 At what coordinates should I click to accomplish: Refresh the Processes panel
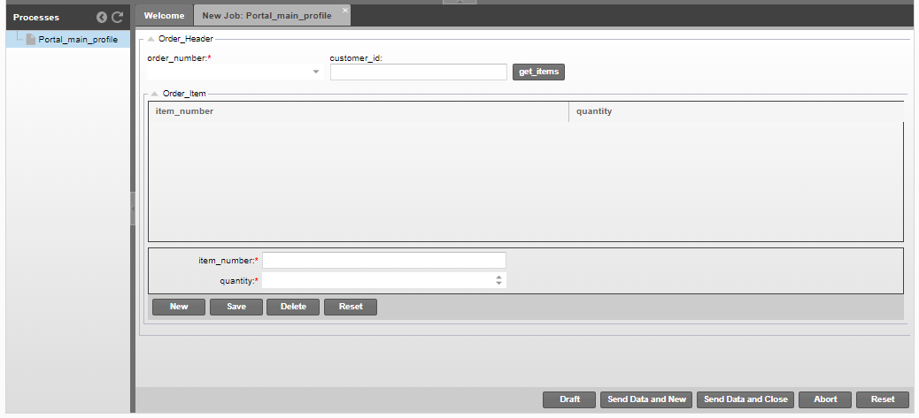tap(117, 18)
